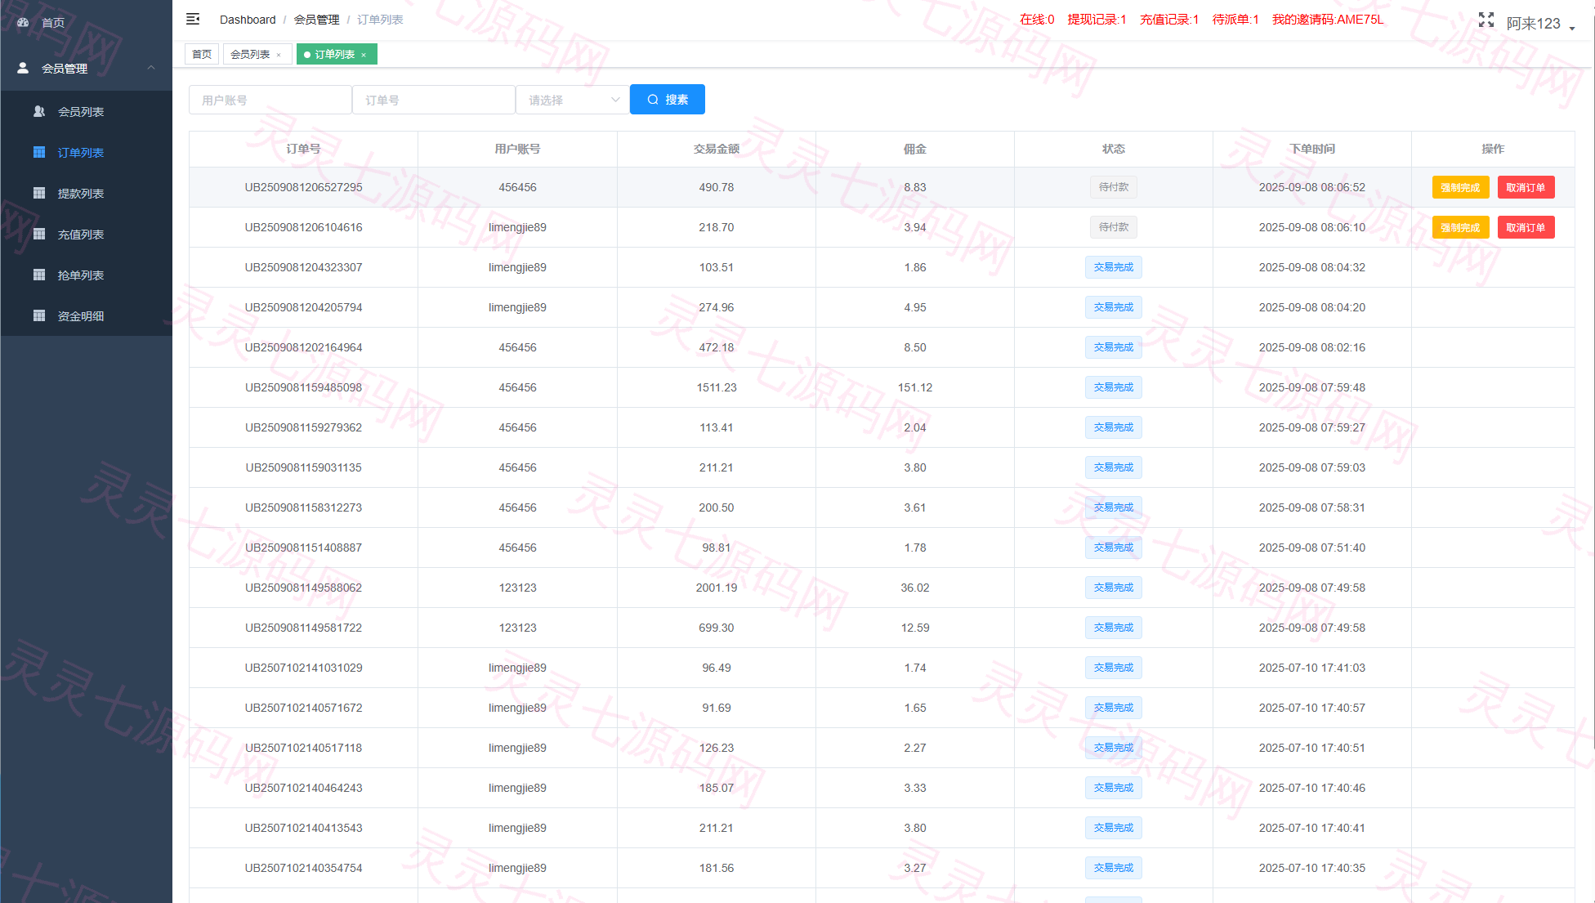This screenshot has height=903, width=1595.
Task: Click amount 126.23 cell
Action: click(717, 748)
